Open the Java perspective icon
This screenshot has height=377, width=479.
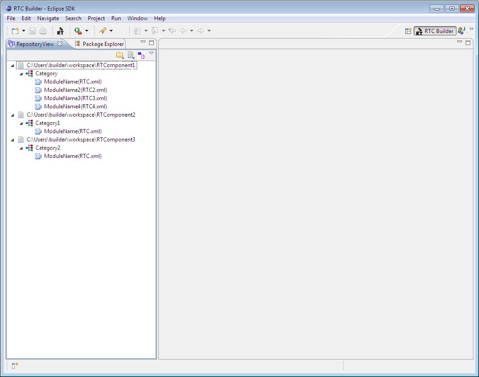pos(461,31)
